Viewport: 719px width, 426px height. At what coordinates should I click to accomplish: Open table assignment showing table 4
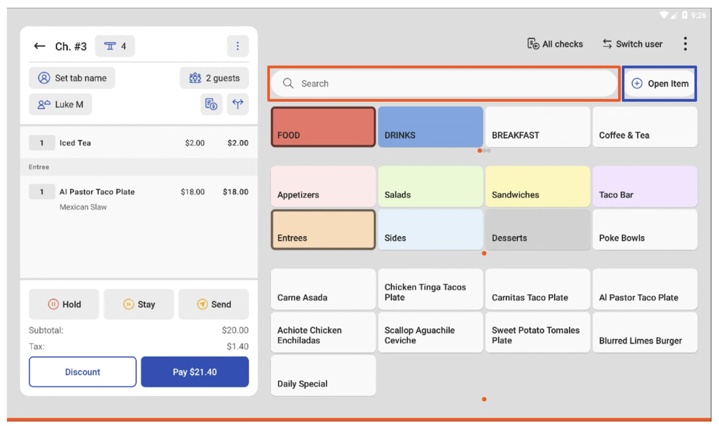(x=114, y=46)
